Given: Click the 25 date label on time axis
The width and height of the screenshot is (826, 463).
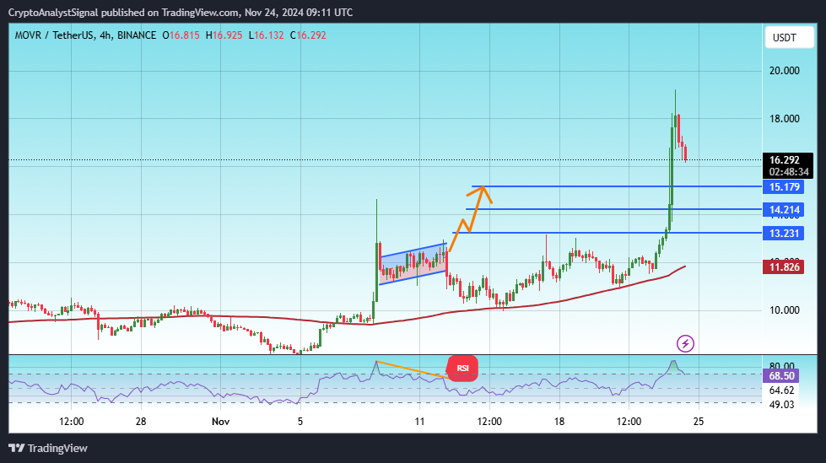Looking at the screenshot, I should pos(699,422).
